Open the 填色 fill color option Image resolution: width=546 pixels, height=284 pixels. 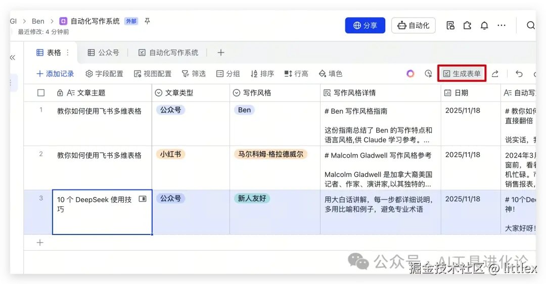tap(331, 74)
